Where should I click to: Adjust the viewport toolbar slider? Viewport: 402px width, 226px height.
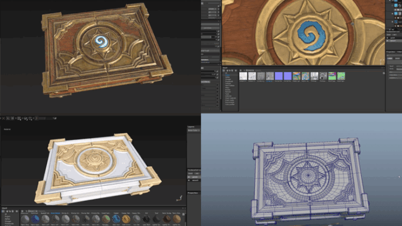(x=45, y=119)
